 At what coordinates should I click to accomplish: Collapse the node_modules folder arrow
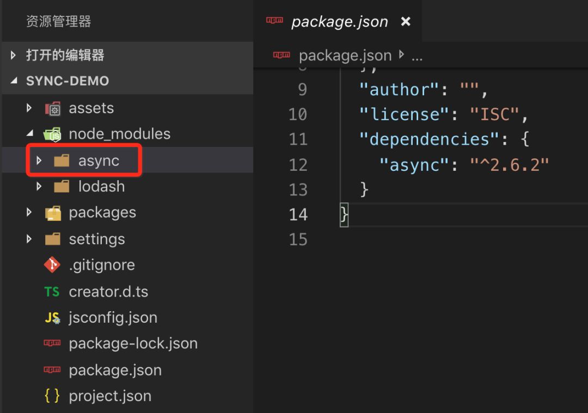(30, 133)
